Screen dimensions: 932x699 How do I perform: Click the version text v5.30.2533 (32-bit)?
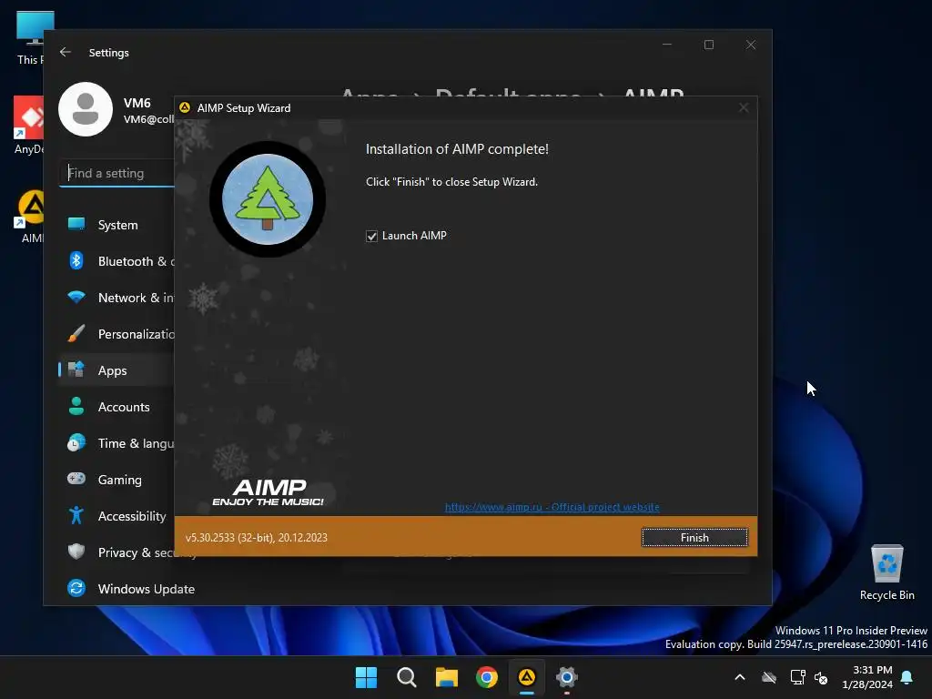pyautogui.click(x=256, y=537)
